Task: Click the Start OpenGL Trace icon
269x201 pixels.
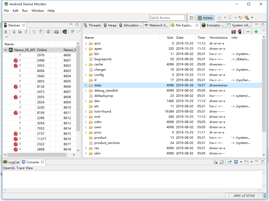Action: [79, 32]
